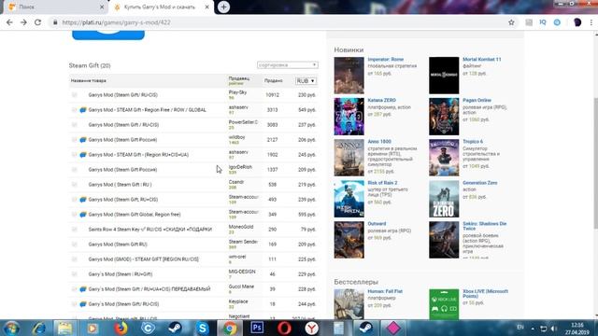
Task: Click chat icon on ПЕРЕДАВАЕМЫЙ gift row
Action: point(83,289)
